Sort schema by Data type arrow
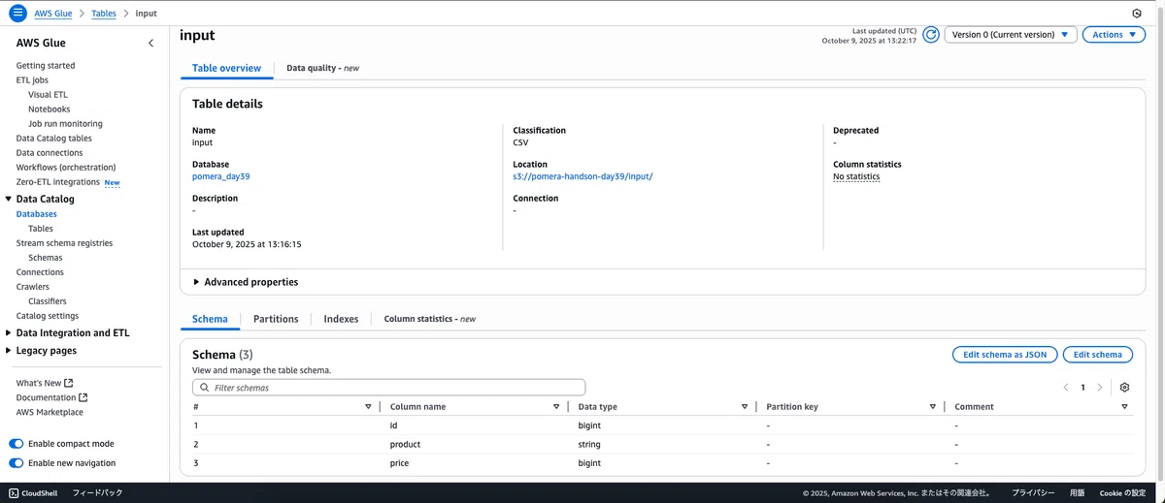1165x503 pixels. coord(745,407)
